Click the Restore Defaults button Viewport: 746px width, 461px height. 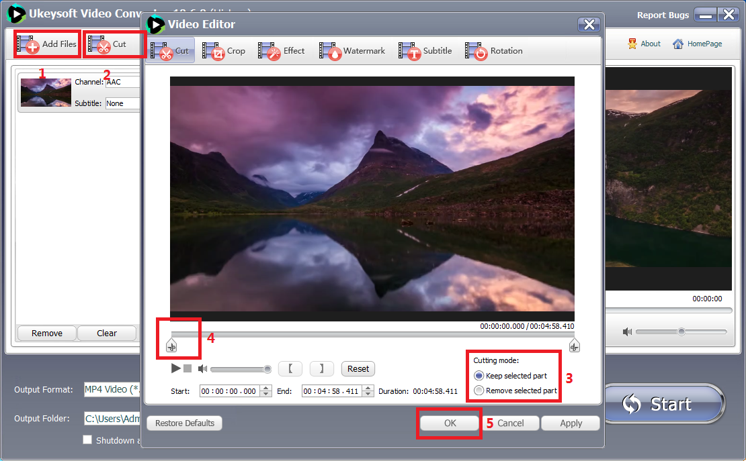184,423
